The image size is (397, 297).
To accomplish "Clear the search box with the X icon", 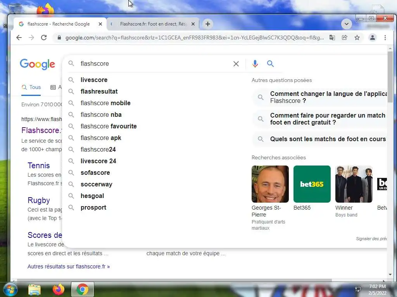I will point(236,64).
